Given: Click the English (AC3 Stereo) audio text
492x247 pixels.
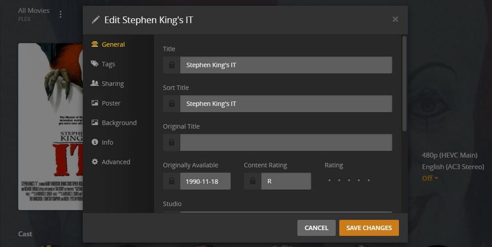Looking at the screenshot, I should click(x=453, y=167).
